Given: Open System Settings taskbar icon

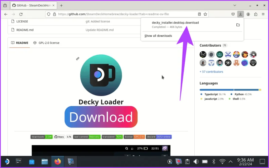Looking at the screenshot, I should [19, 162].
